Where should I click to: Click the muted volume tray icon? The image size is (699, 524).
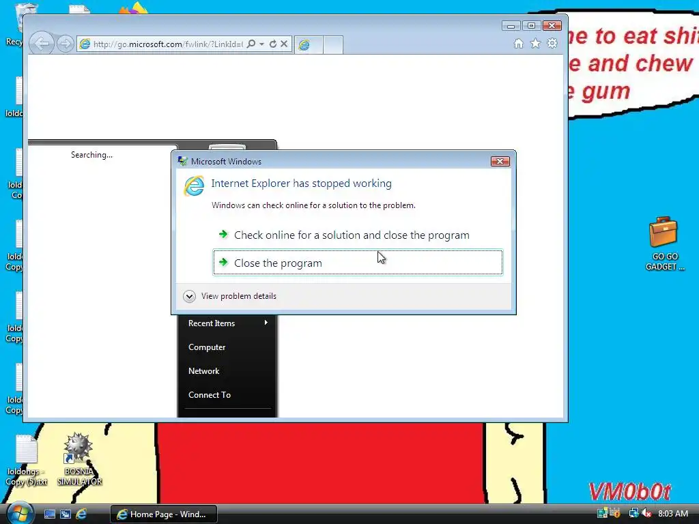pyautogui.click(x=646, y=513)
